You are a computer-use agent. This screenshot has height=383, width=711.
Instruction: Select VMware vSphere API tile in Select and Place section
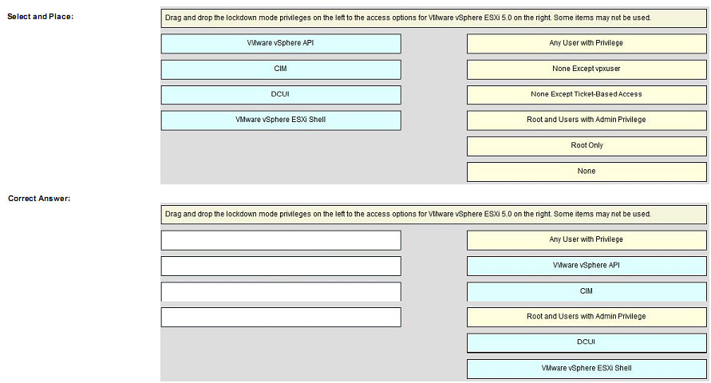[281, 44]
